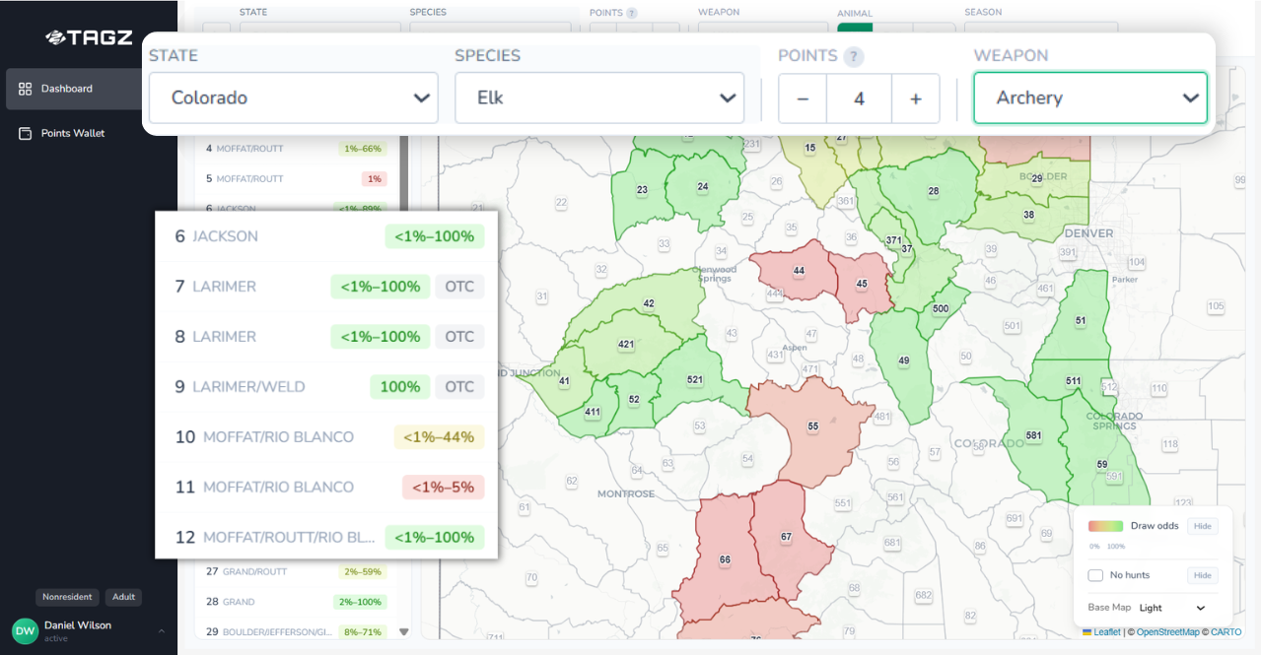The width and height of the screenshot is (1261, 655).
Task: Open the Points Wallet menu item
Action: pos(73,133)
